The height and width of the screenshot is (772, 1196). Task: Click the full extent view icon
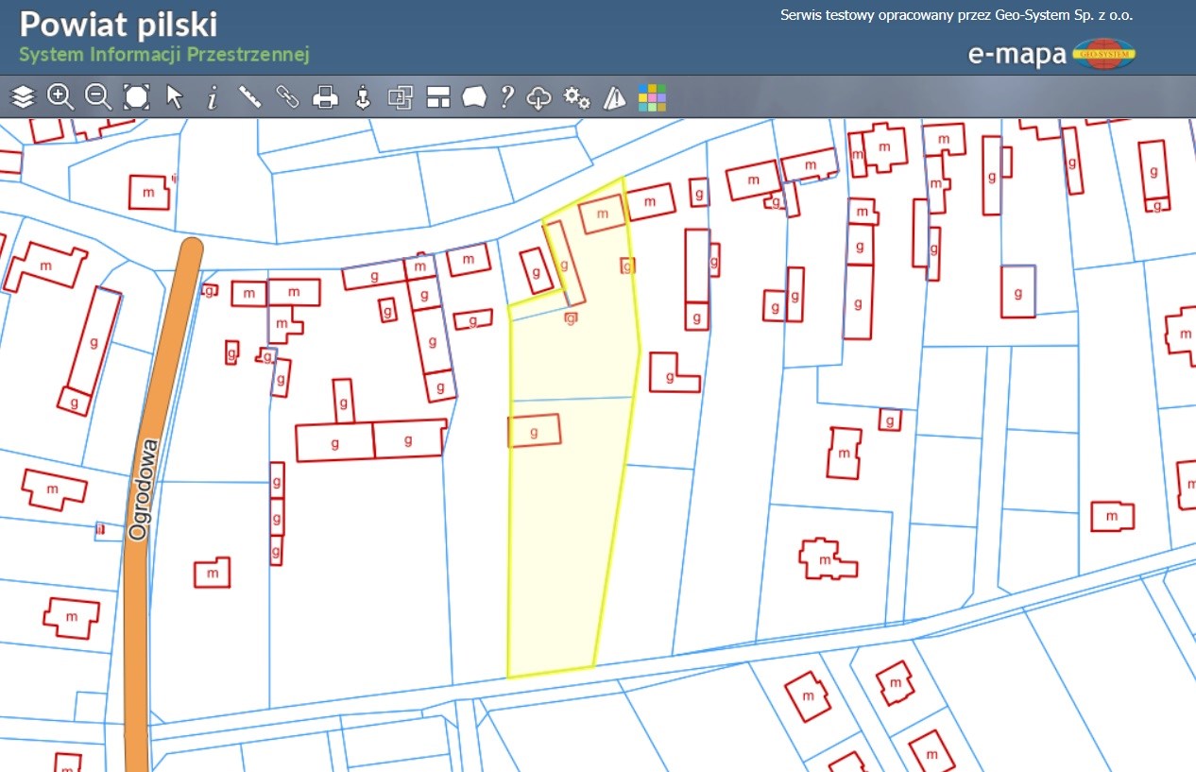[136, 96]
